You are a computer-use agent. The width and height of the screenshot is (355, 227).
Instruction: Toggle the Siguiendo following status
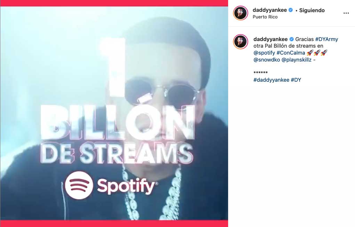pyautogui.click(x=312, y=10)
